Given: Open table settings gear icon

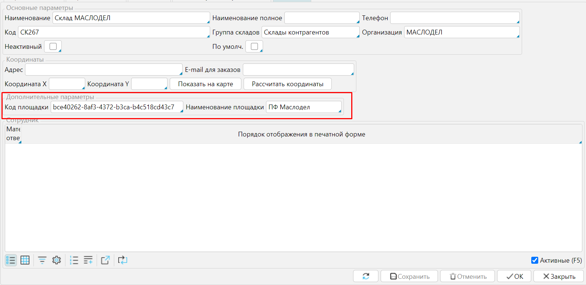Looking at the screenshot, I should 57,260.
